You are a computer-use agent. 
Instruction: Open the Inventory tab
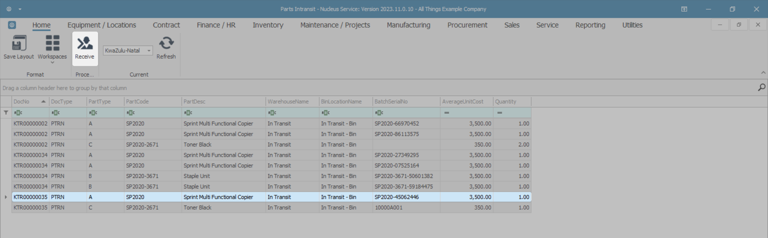[x=268, y=25]
